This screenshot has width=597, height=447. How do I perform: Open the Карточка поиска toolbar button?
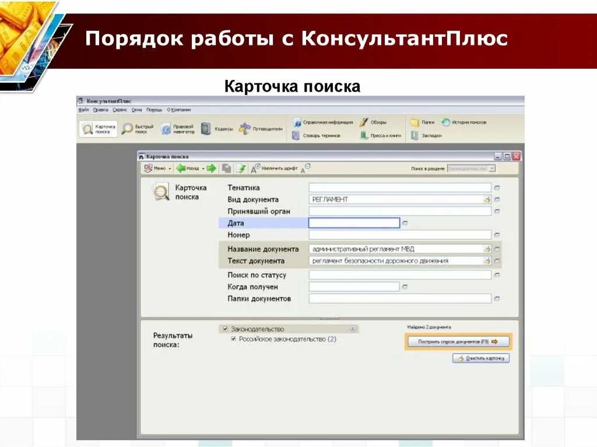(x=99, y=129)
